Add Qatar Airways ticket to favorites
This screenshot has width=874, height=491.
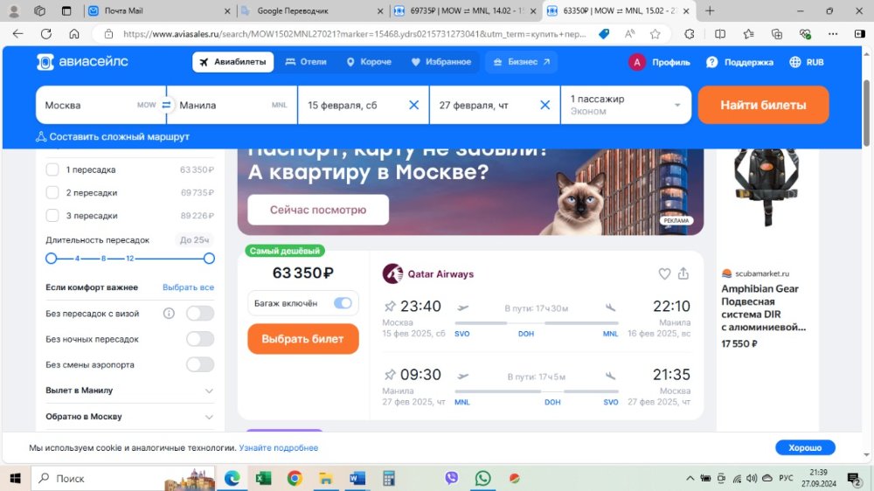pyautogui.click(x=664, y=273)
